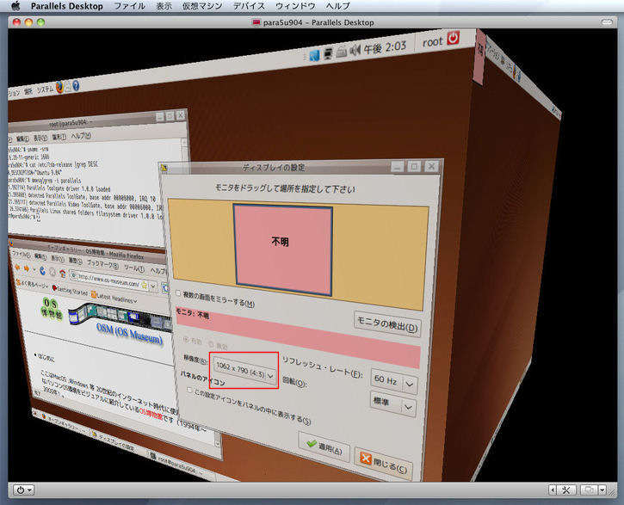624x505 pixels.
Task: Open the Firefox URL history dropdown
Action: coord(153,286)
